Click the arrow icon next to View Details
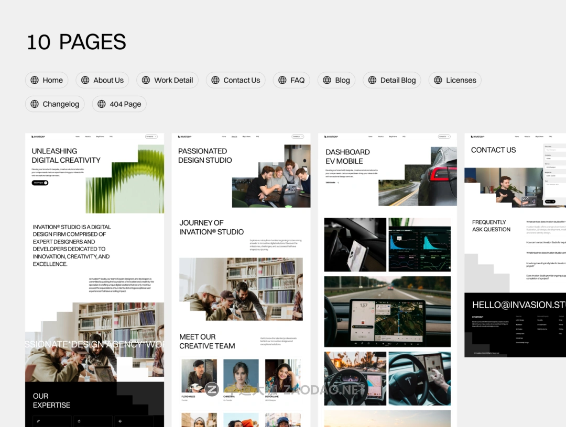This screenshot has width=566, height=427. (x=338, y=183)
